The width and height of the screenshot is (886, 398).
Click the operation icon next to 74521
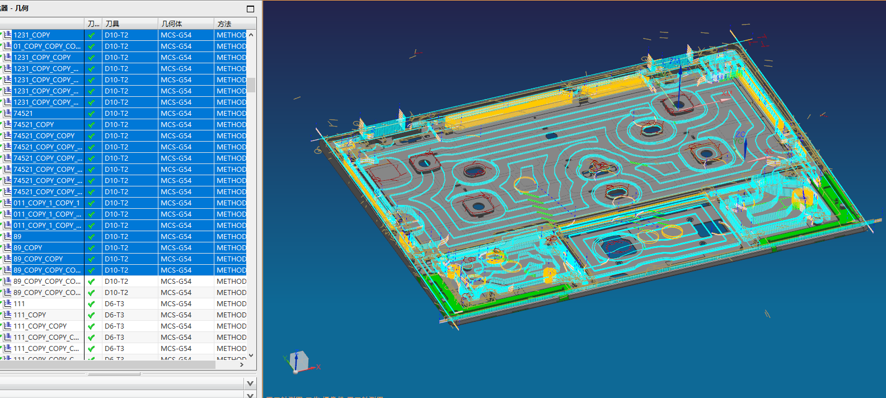point(7,113)
